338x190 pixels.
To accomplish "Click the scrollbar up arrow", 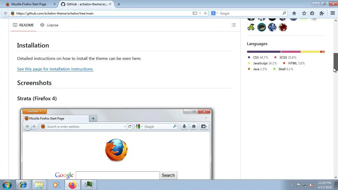I will [336, 21].
